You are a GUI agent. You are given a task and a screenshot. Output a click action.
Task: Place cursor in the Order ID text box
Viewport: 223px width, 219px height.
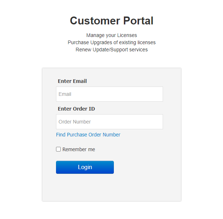(x=109, y=122)
